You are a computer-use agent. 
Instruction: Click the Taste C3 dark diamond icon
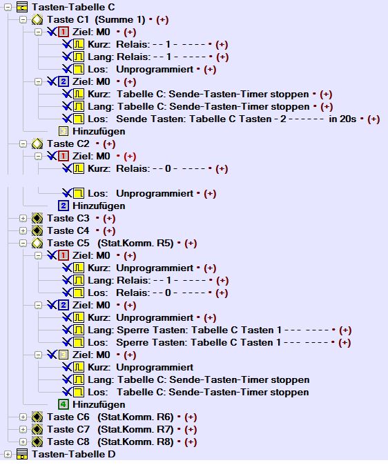(x=37, y=218)
